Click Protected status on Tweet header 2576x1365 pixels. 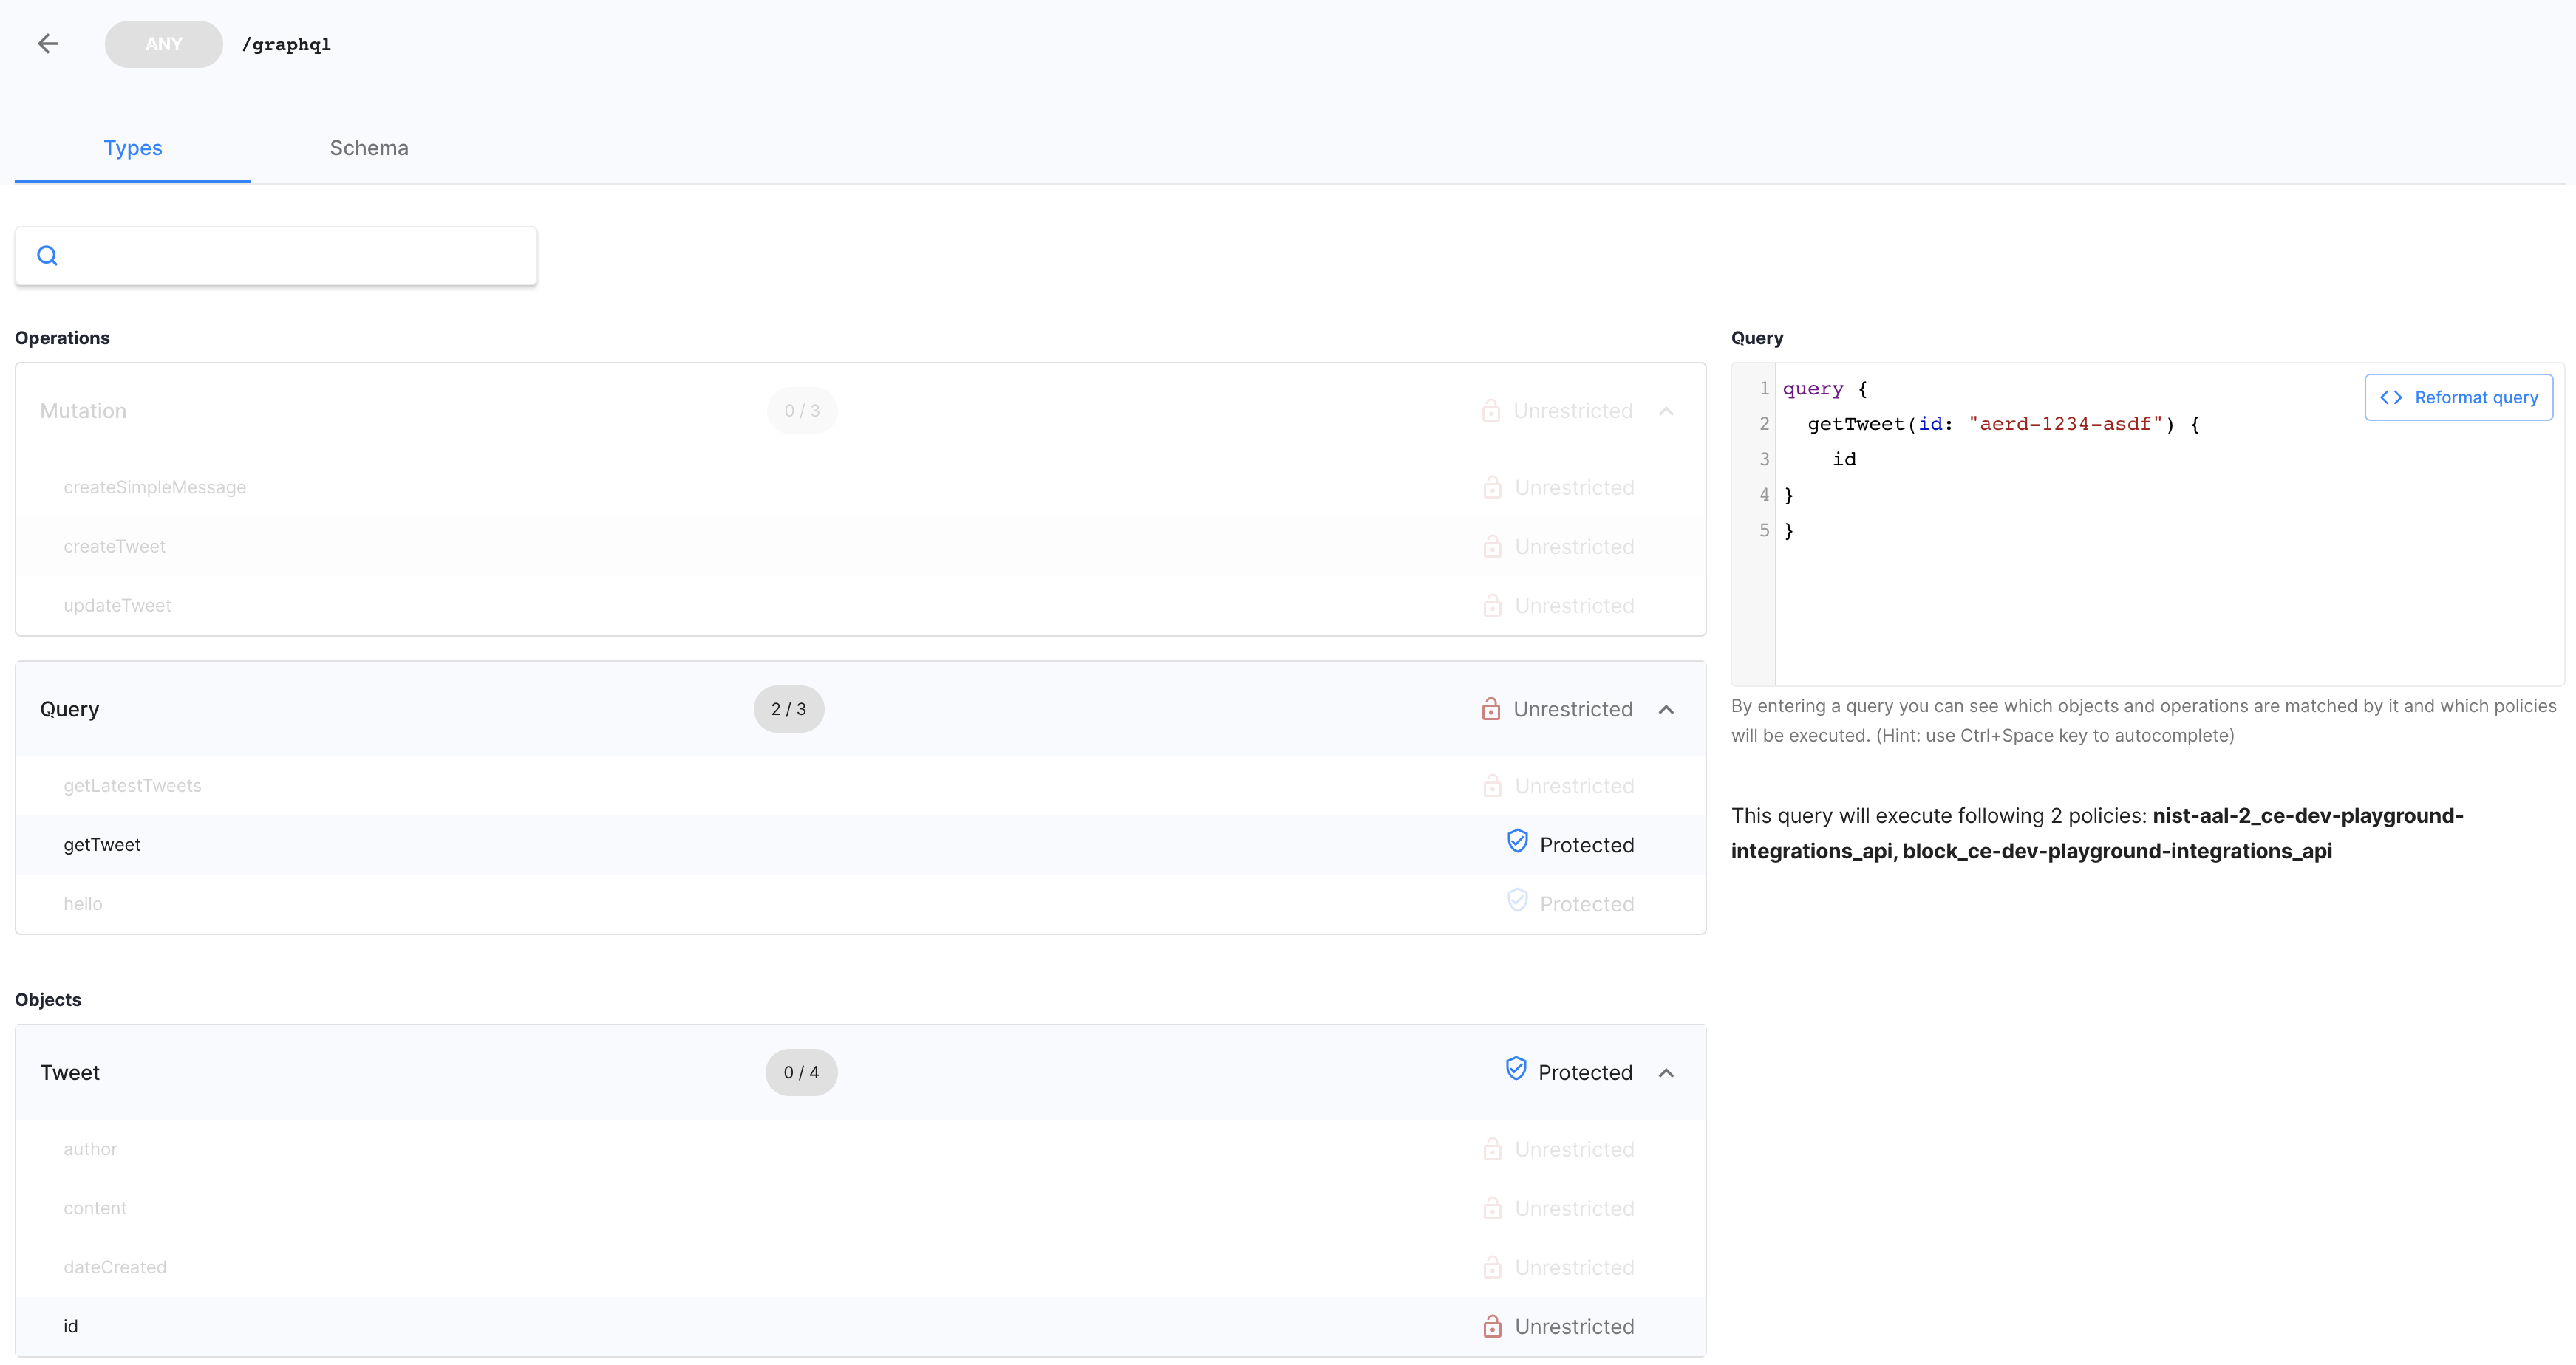pos(1585,1073)
